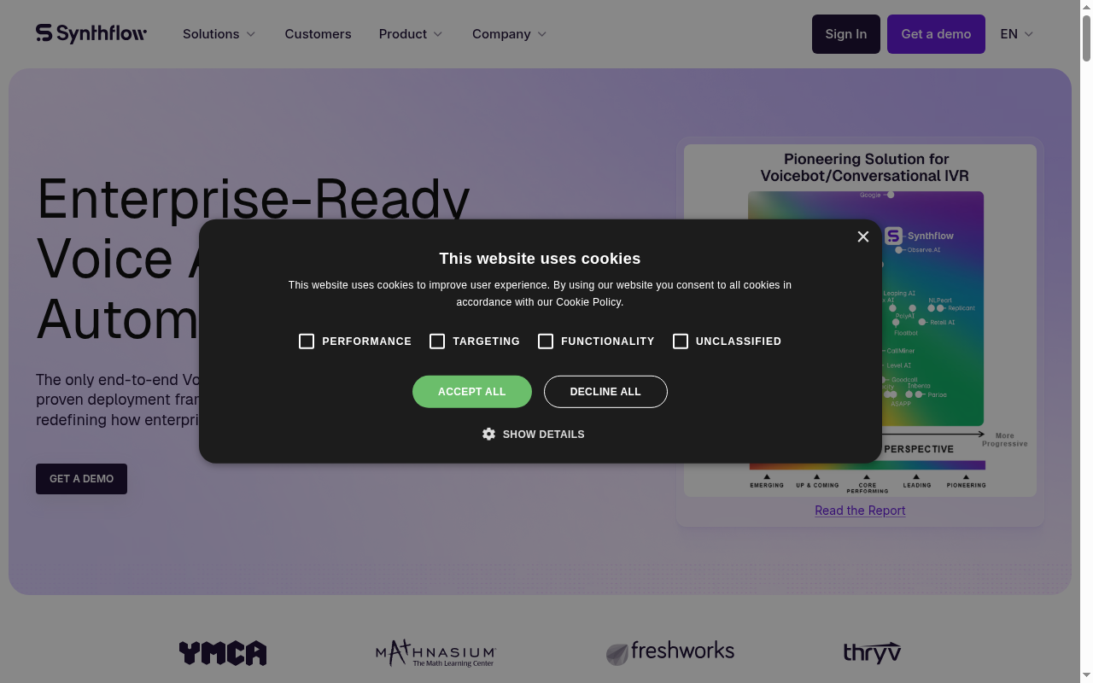Image resolution: width=1093 pixels, height=683 pixels.
Task: Close the cookie dialog with the X
Action: [x=863, y=236]
